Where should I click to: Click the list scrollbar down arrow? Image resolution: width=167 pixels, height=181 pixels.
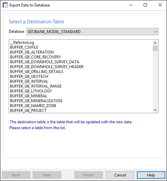click(x=155, y=110)
